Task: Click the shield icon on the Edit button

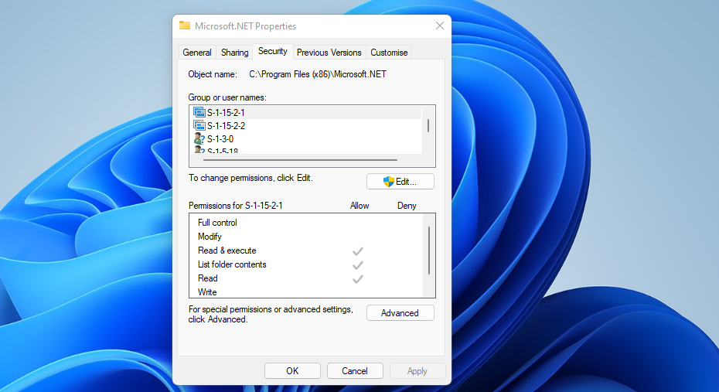Action: (389, 182)
